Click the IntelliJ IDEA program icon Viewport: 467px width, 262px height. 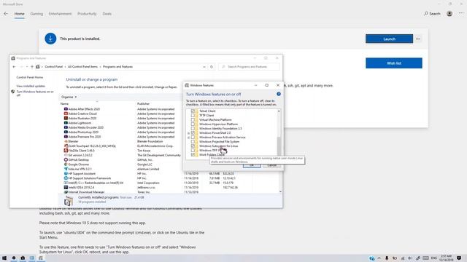(x=66, y=188)
